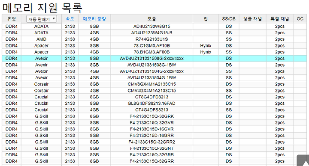This screenshot has width=309, height=166.
Task: Select module 78.C1GM3.AF10B
Action: pos(151,46)
